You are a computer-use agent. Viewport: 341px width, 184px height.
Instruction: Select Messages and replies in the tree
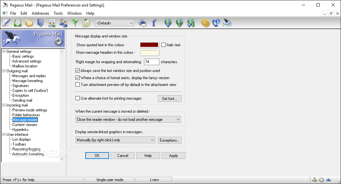(29, 76)
